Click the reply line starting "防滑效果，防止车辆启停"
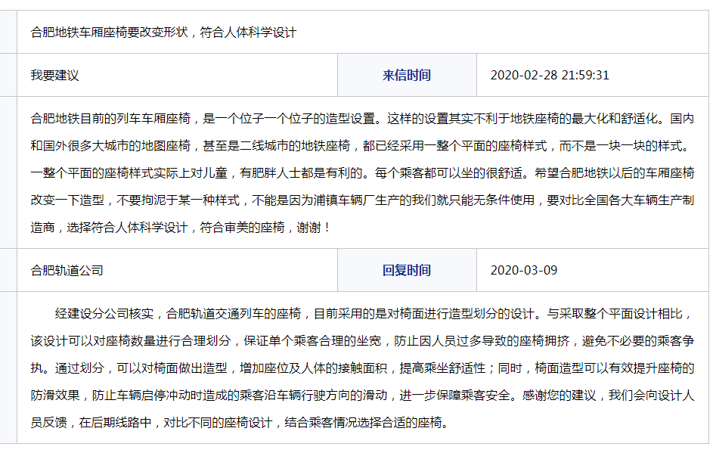The width and height of the screenshot is (716, 453). [362, 395]
